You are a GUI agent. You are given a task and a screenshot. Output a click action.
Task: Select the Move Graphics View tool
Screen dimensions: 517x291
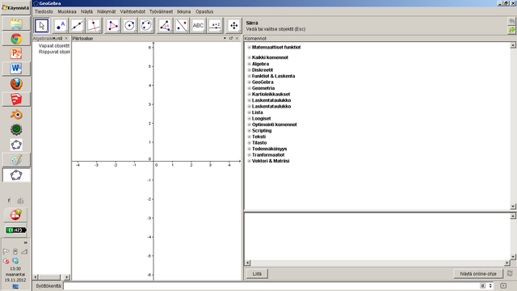pyautogui.click(x=233, y=26)
